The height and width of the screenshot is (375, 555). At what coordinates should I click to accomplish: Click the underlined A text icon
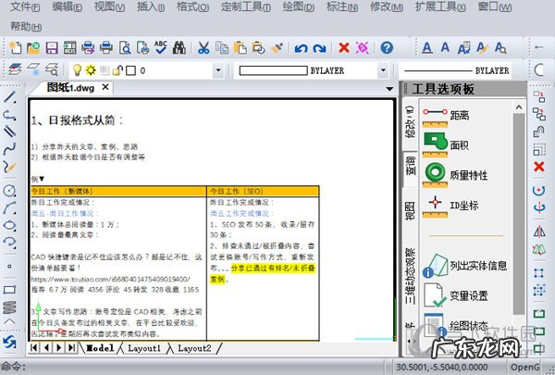pyautogui.click(x=427, y=47)
